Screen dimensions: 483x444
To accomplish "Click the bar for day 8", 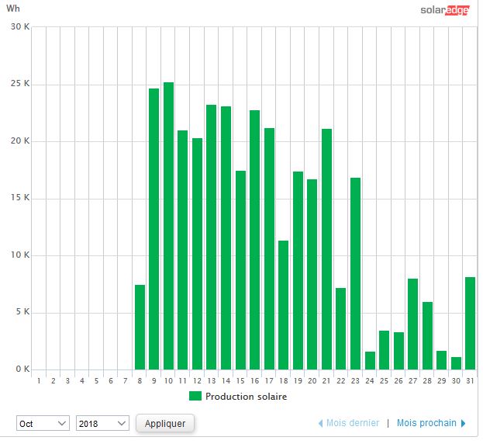I will 140,327.
